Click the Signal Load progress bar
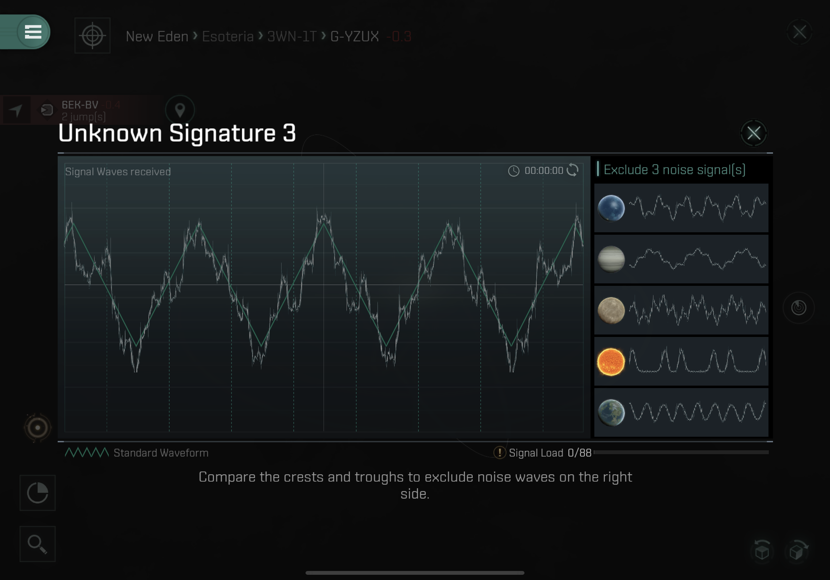 pyautogui.click(x=681, y=452)
